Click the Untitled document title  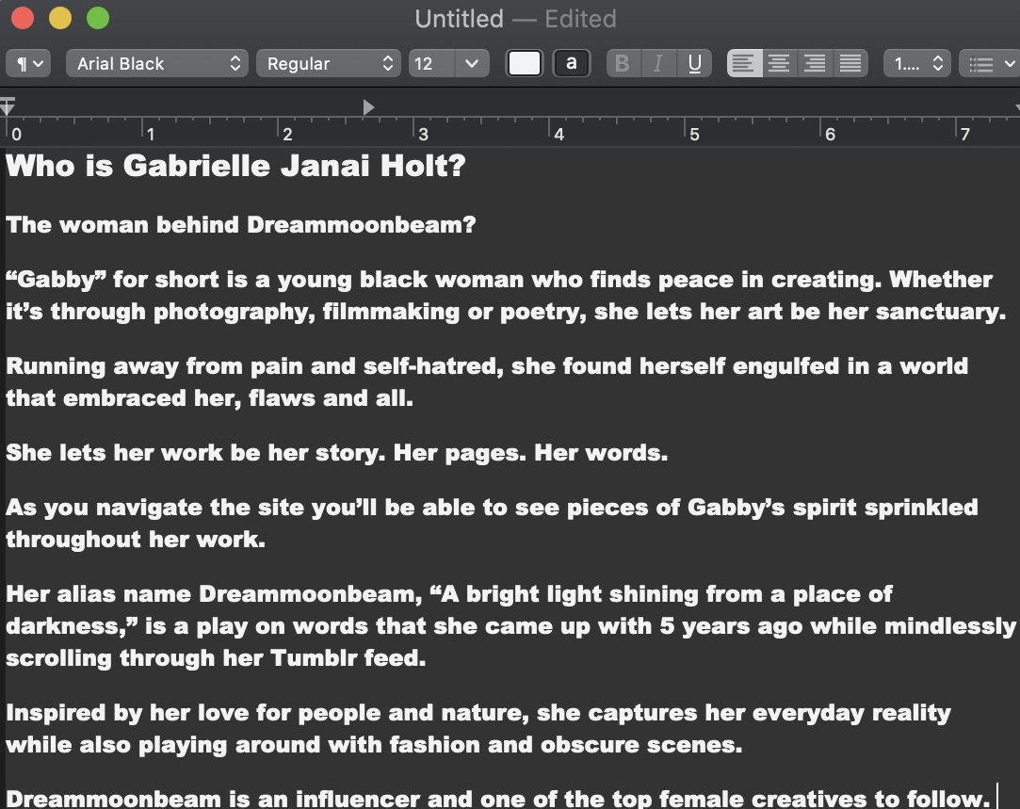pyautogui.click(x=459, y=18)
